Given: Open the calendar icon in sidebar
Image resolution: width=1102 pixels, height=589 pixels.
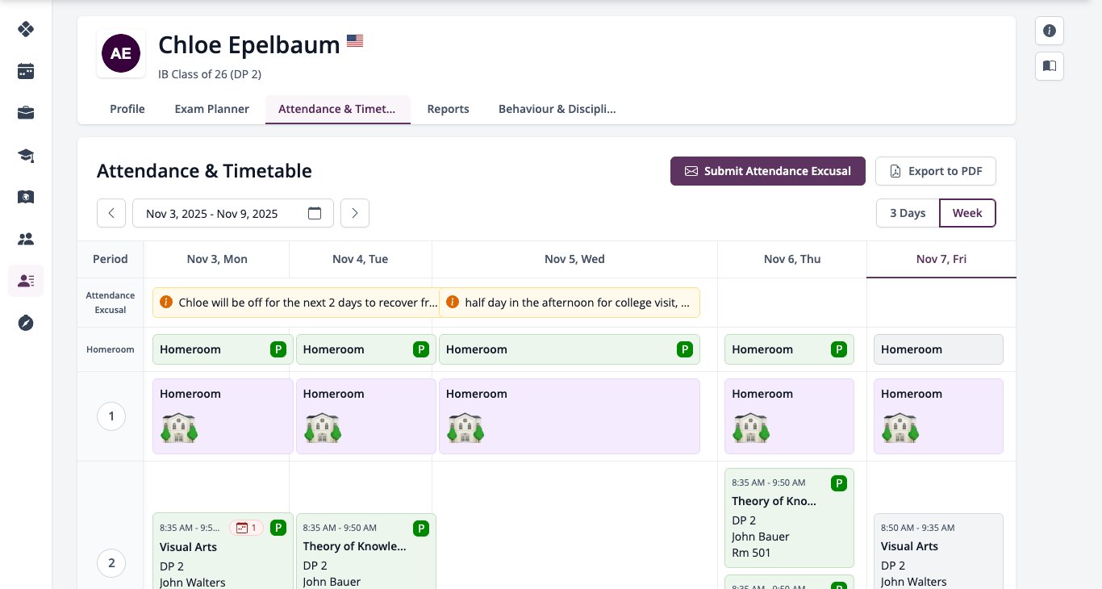Looking at the screenshot, I should [x=26, y=71].
